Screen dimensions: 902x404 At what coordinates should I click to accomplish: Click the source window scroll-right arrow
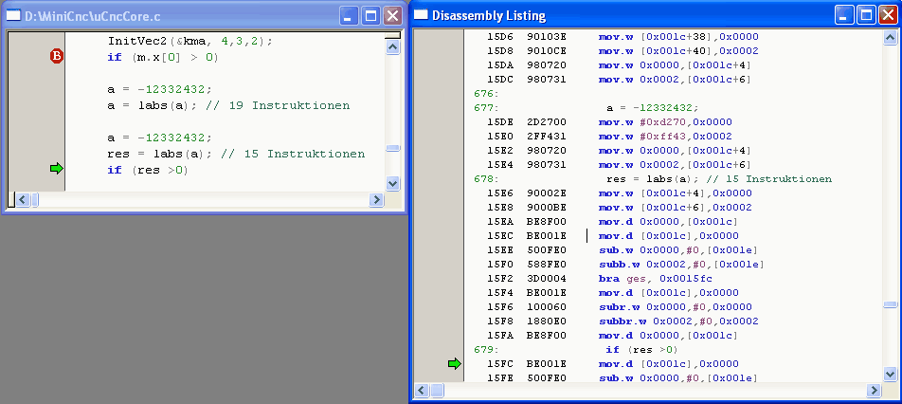click(377, 200)
